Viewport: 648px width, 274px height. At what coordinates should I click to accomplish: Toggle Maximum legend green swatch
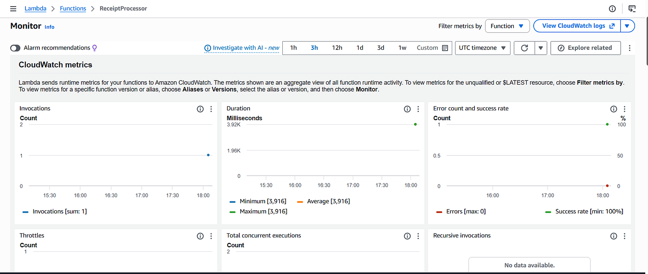coord(232,212)
